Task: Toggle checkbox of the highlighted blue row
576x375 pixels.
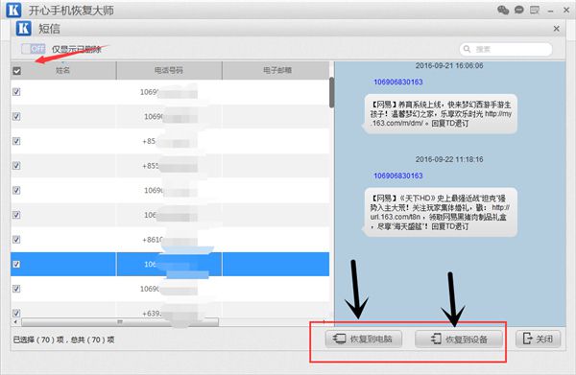Action: coord(16,264)
